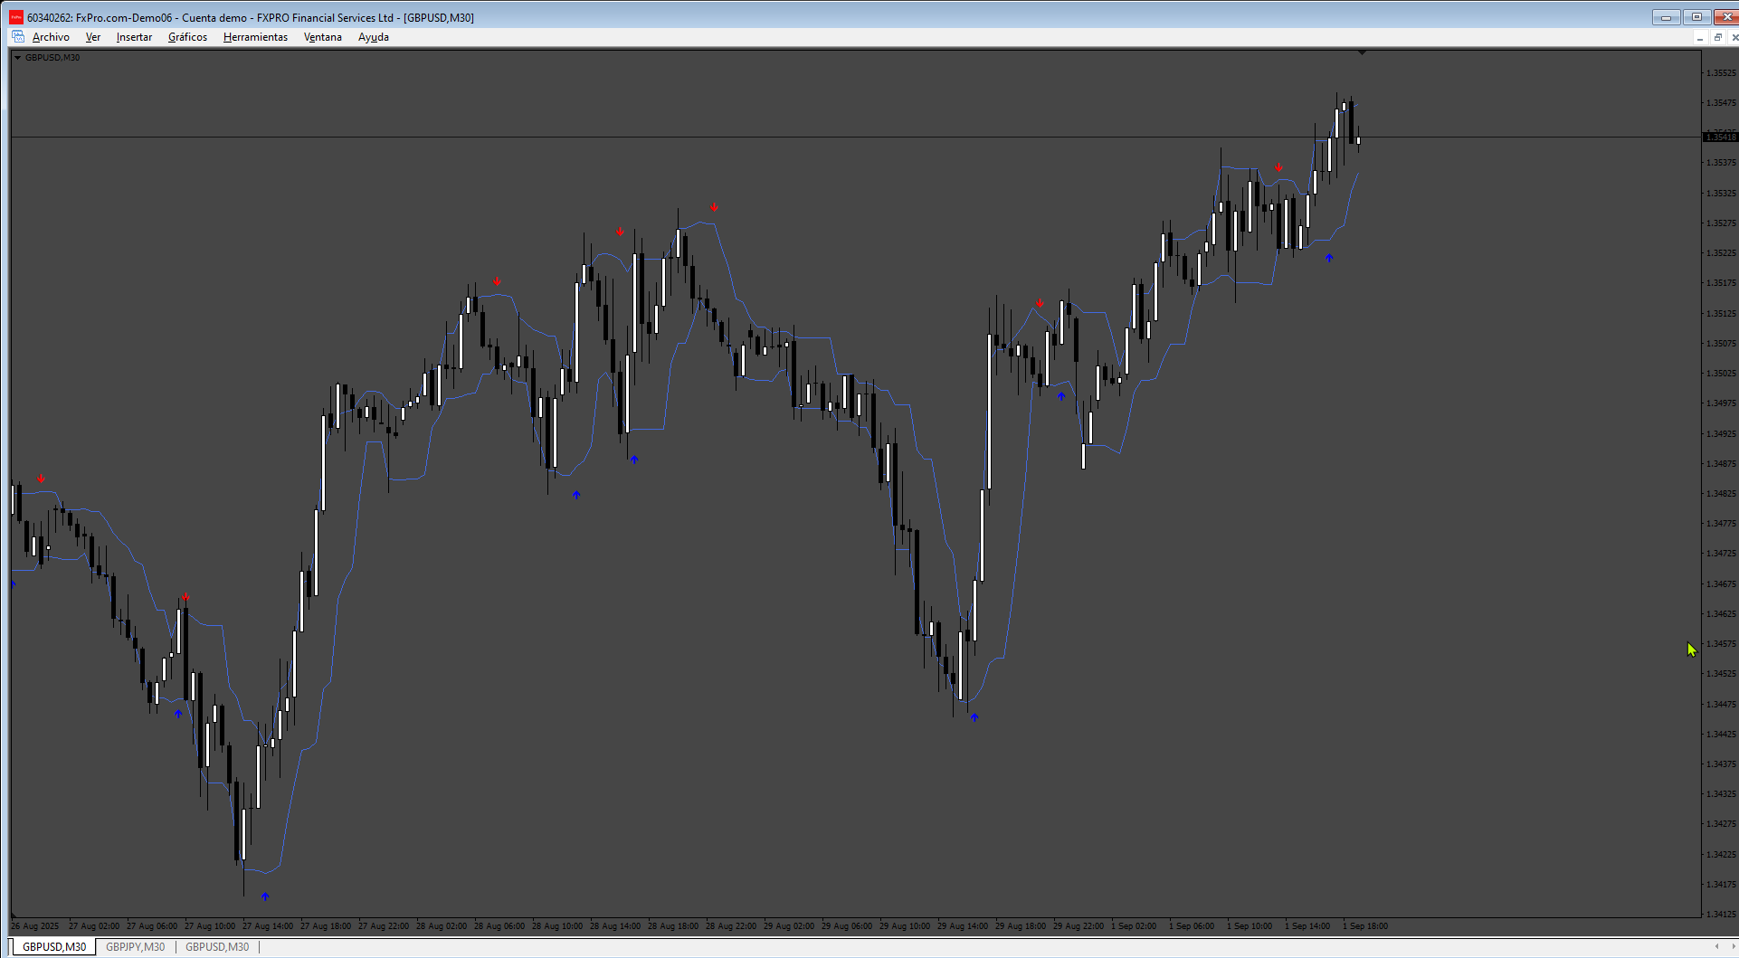Click the GBPUSD,M30 chart title label

pos(52,58)
